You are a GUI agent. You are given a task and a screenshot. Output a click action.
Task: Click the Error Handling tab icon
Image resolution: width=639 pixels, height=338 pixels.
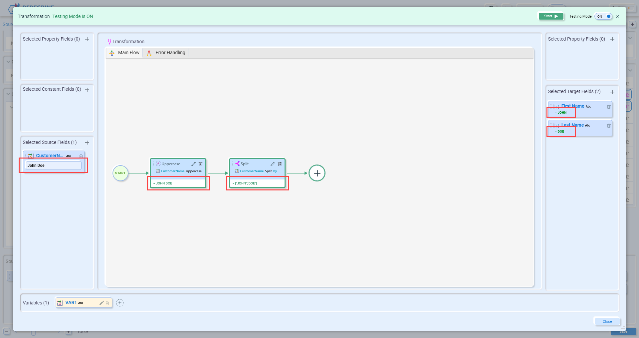pos(149,53)
